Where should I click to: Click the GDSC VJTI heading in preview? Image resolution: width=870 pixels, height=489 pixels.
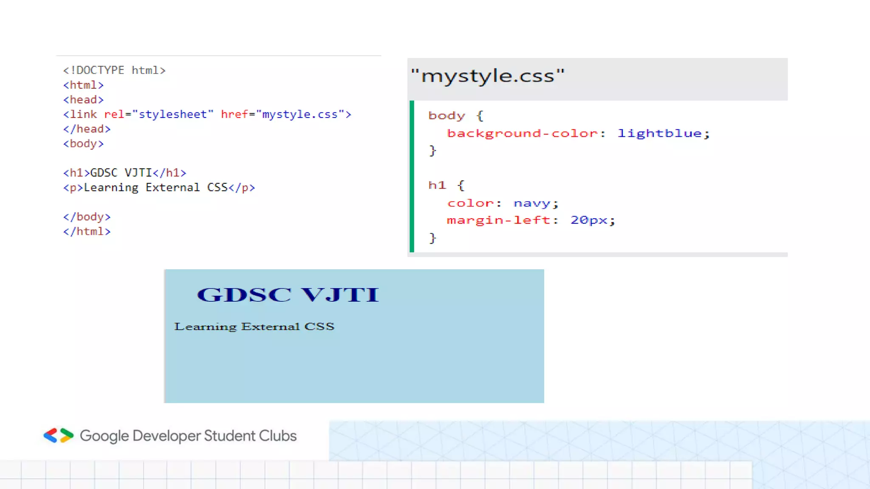288,295
